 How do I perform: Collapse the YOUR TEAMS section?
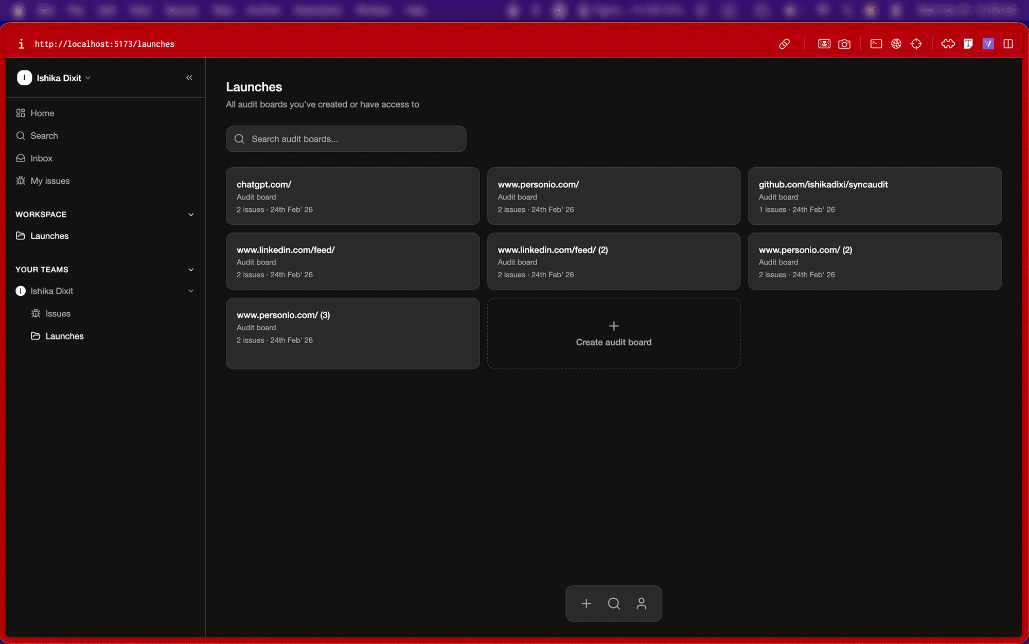point(191,270)
